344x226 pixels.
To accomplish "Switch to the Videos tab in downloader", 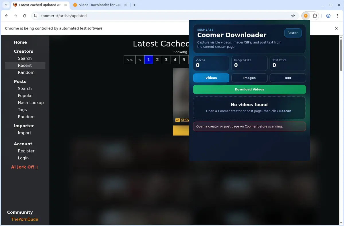I will click(211, 78).
